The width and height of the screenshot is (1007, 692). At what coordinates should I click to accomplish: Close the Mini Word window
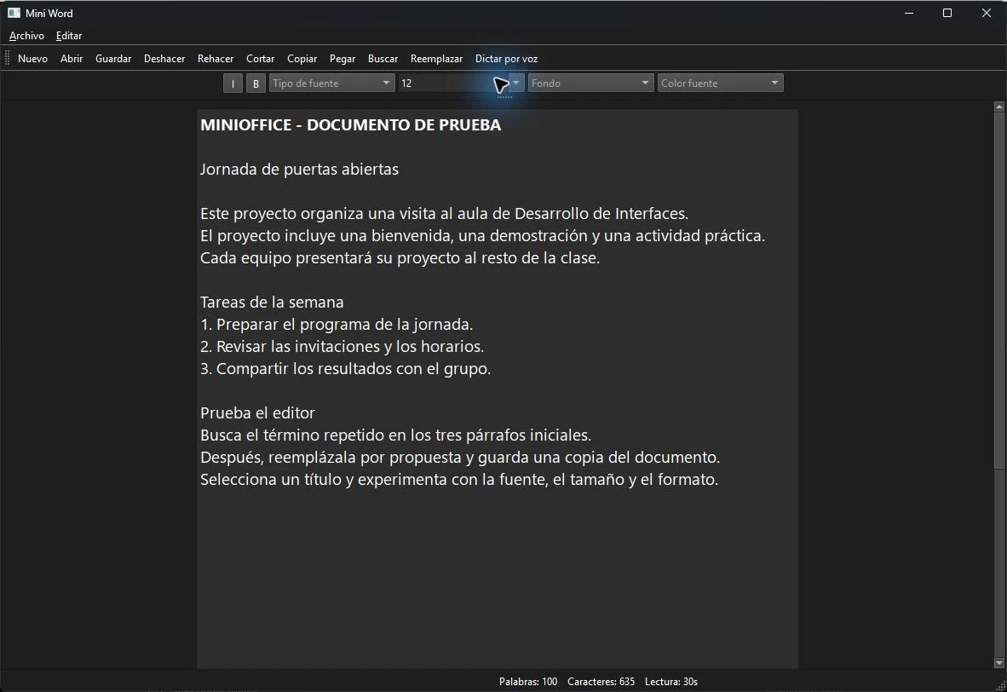coord(987,13)
